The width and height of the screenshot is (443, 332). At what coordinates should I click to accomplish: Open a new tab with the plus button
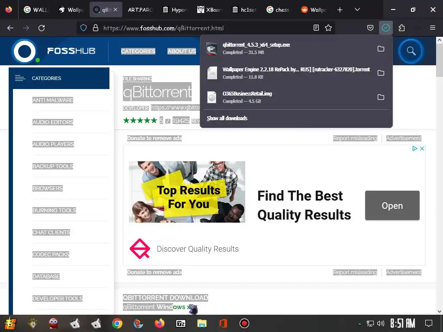[340, 10]
